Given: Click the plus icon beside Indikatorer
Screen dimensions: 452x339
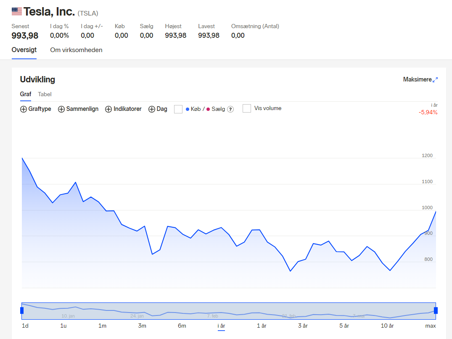Looking at the screenshot, I should click(108, 109).
